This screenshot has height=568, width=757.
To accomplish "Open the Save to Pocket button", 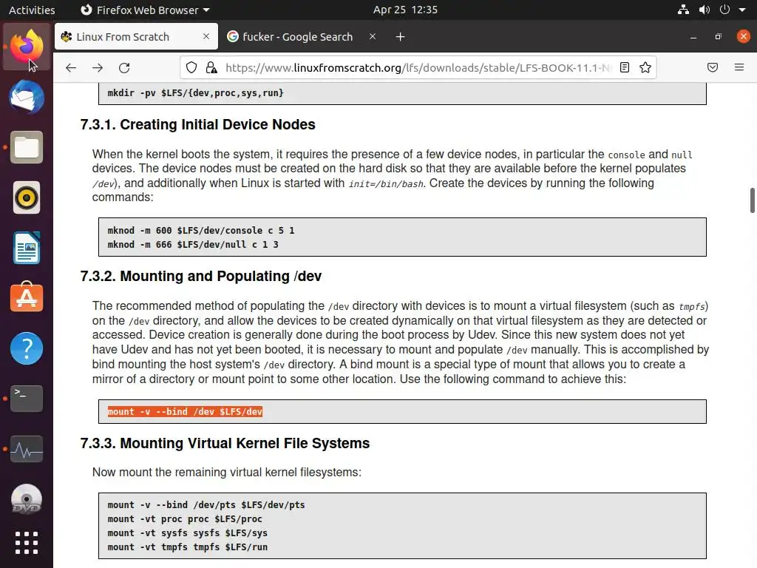I will [713, 67].
